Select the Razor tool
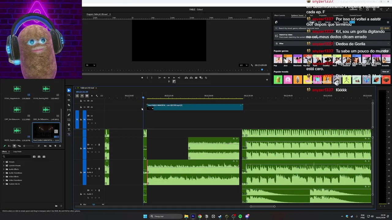The height and width of the screenshot is (220, 392). [69, 105]
